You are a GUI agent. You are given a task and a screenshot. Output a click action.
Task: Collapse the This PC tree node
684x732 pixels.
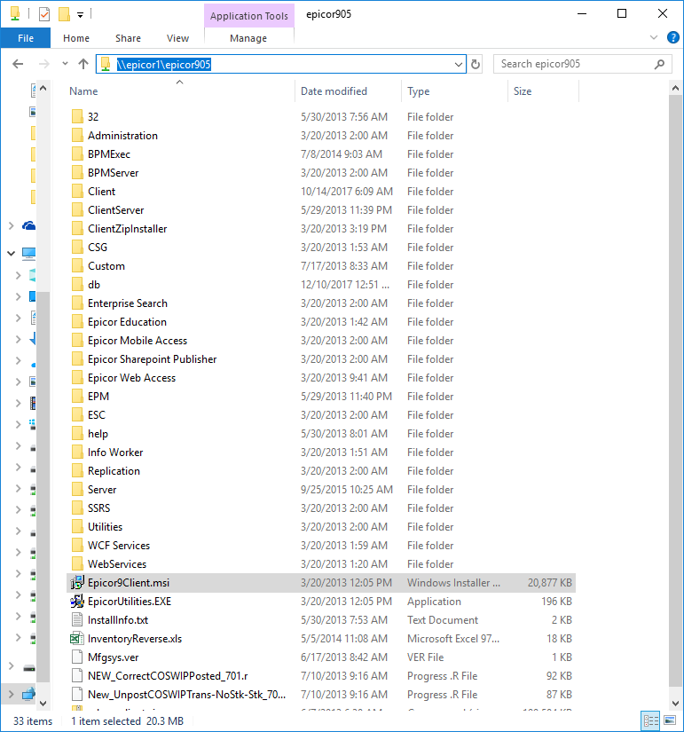pos(12,254)
